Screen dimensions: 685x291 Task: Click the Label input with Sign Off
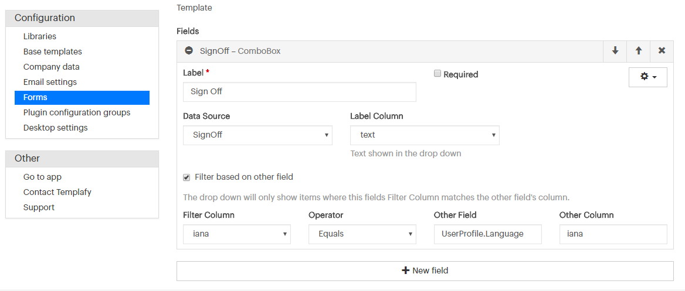tap(300, 92)
